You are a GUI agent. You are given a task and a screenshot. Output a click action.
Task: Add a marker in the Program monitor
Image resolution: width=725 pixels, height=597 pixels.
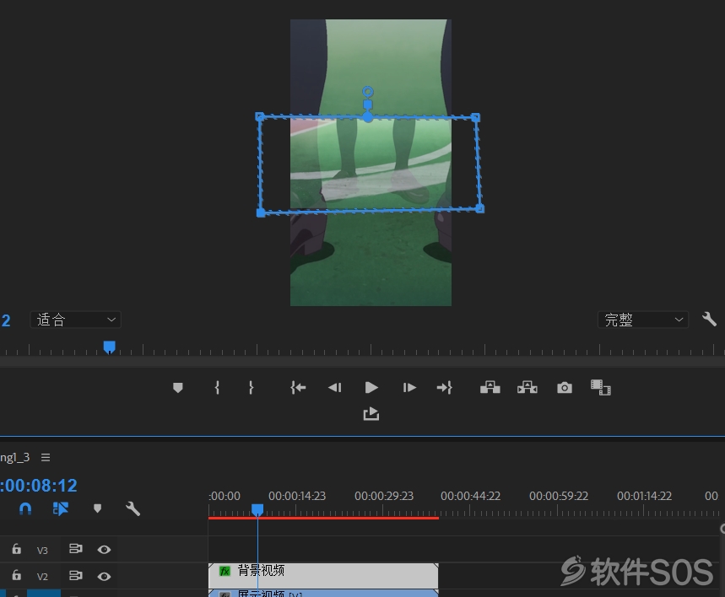pyautogui.click(x=178, y=387)
